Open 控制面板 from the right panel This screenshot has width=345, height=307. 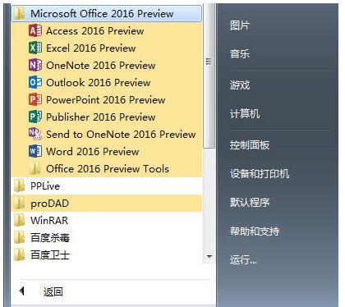click(x=250, y=145)
